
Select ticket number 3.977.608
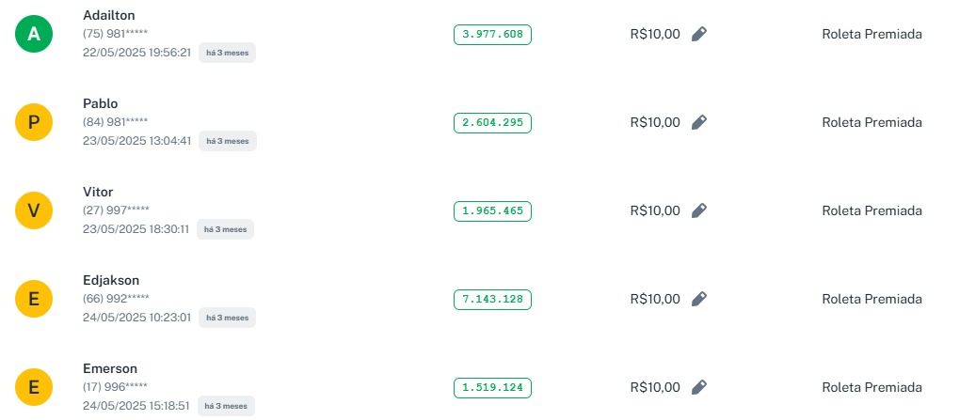click(492, 35)
